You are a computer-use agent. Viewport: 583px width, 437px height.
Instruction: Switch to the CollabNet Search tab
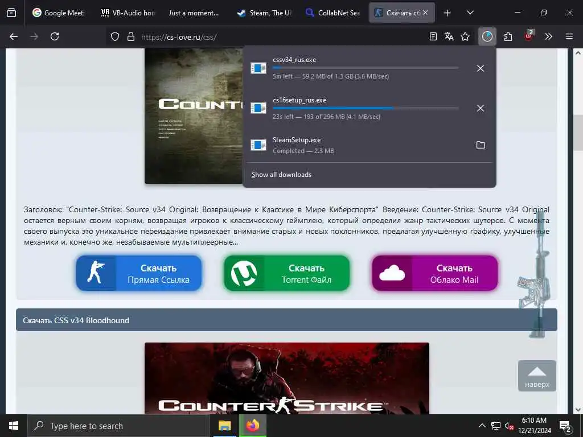332,13
